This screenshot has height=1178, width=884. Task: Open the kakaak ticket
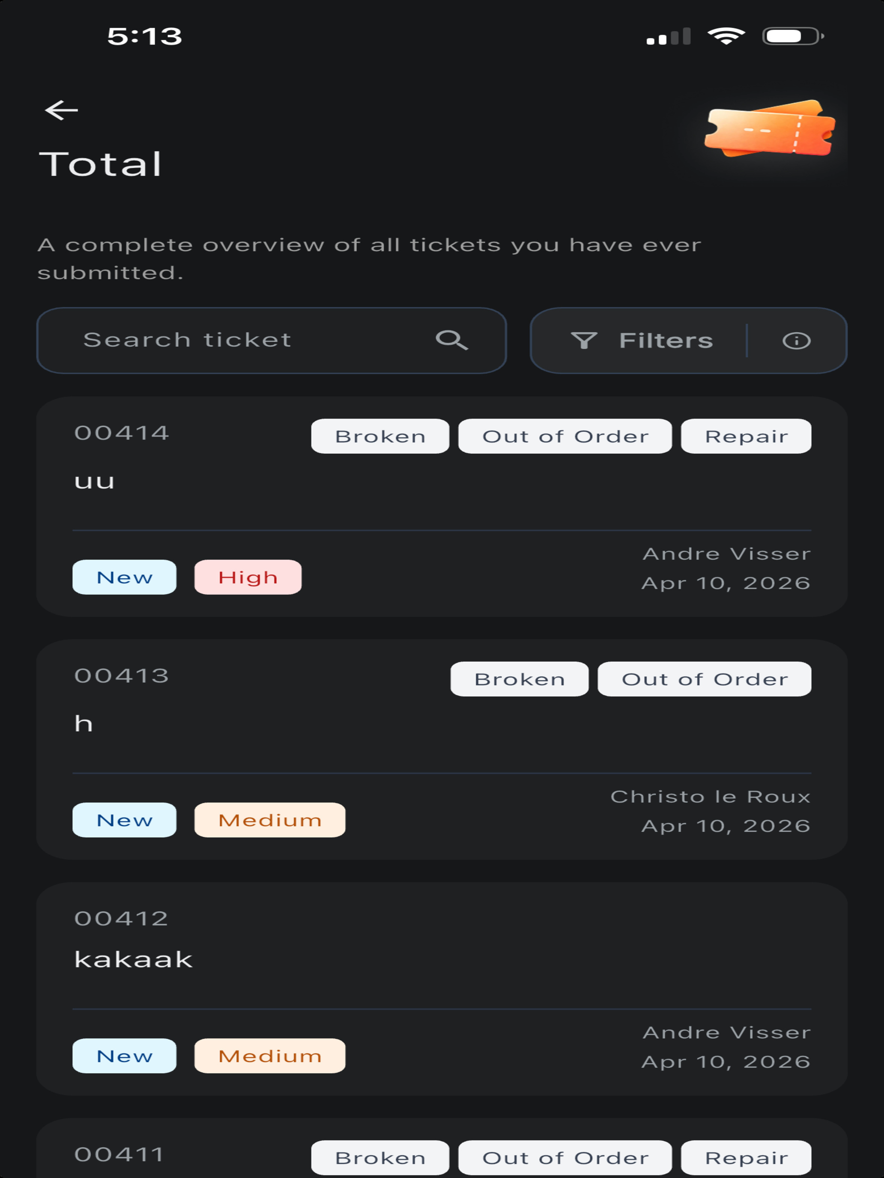point(442,988)
